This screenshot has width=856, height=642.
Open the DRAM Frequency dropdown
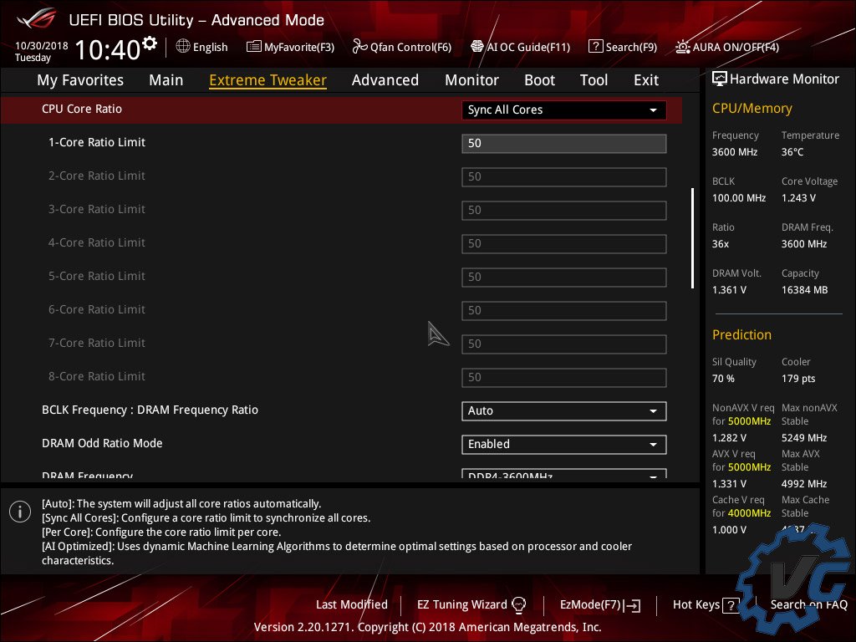[x=564, y=473]
